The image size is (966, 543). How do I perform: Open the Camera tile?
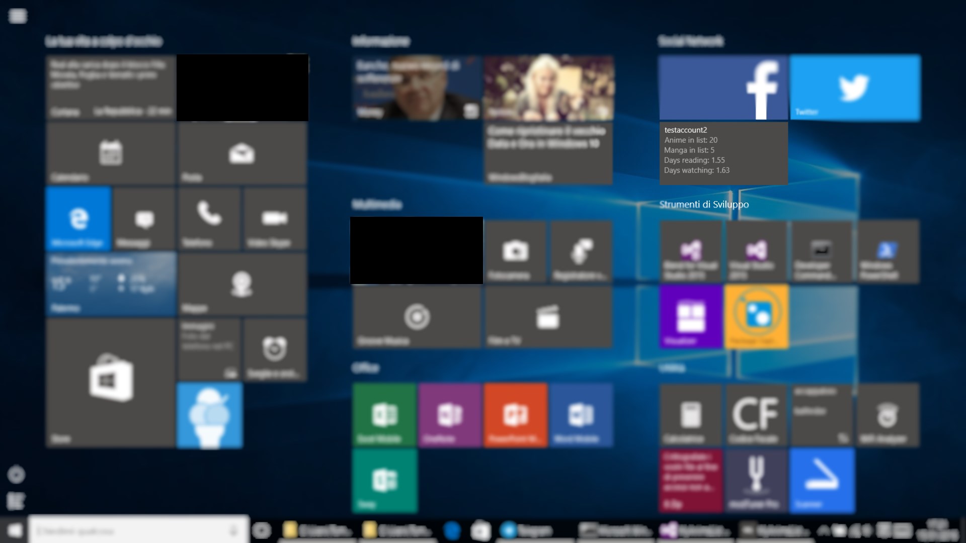point(515,251)
